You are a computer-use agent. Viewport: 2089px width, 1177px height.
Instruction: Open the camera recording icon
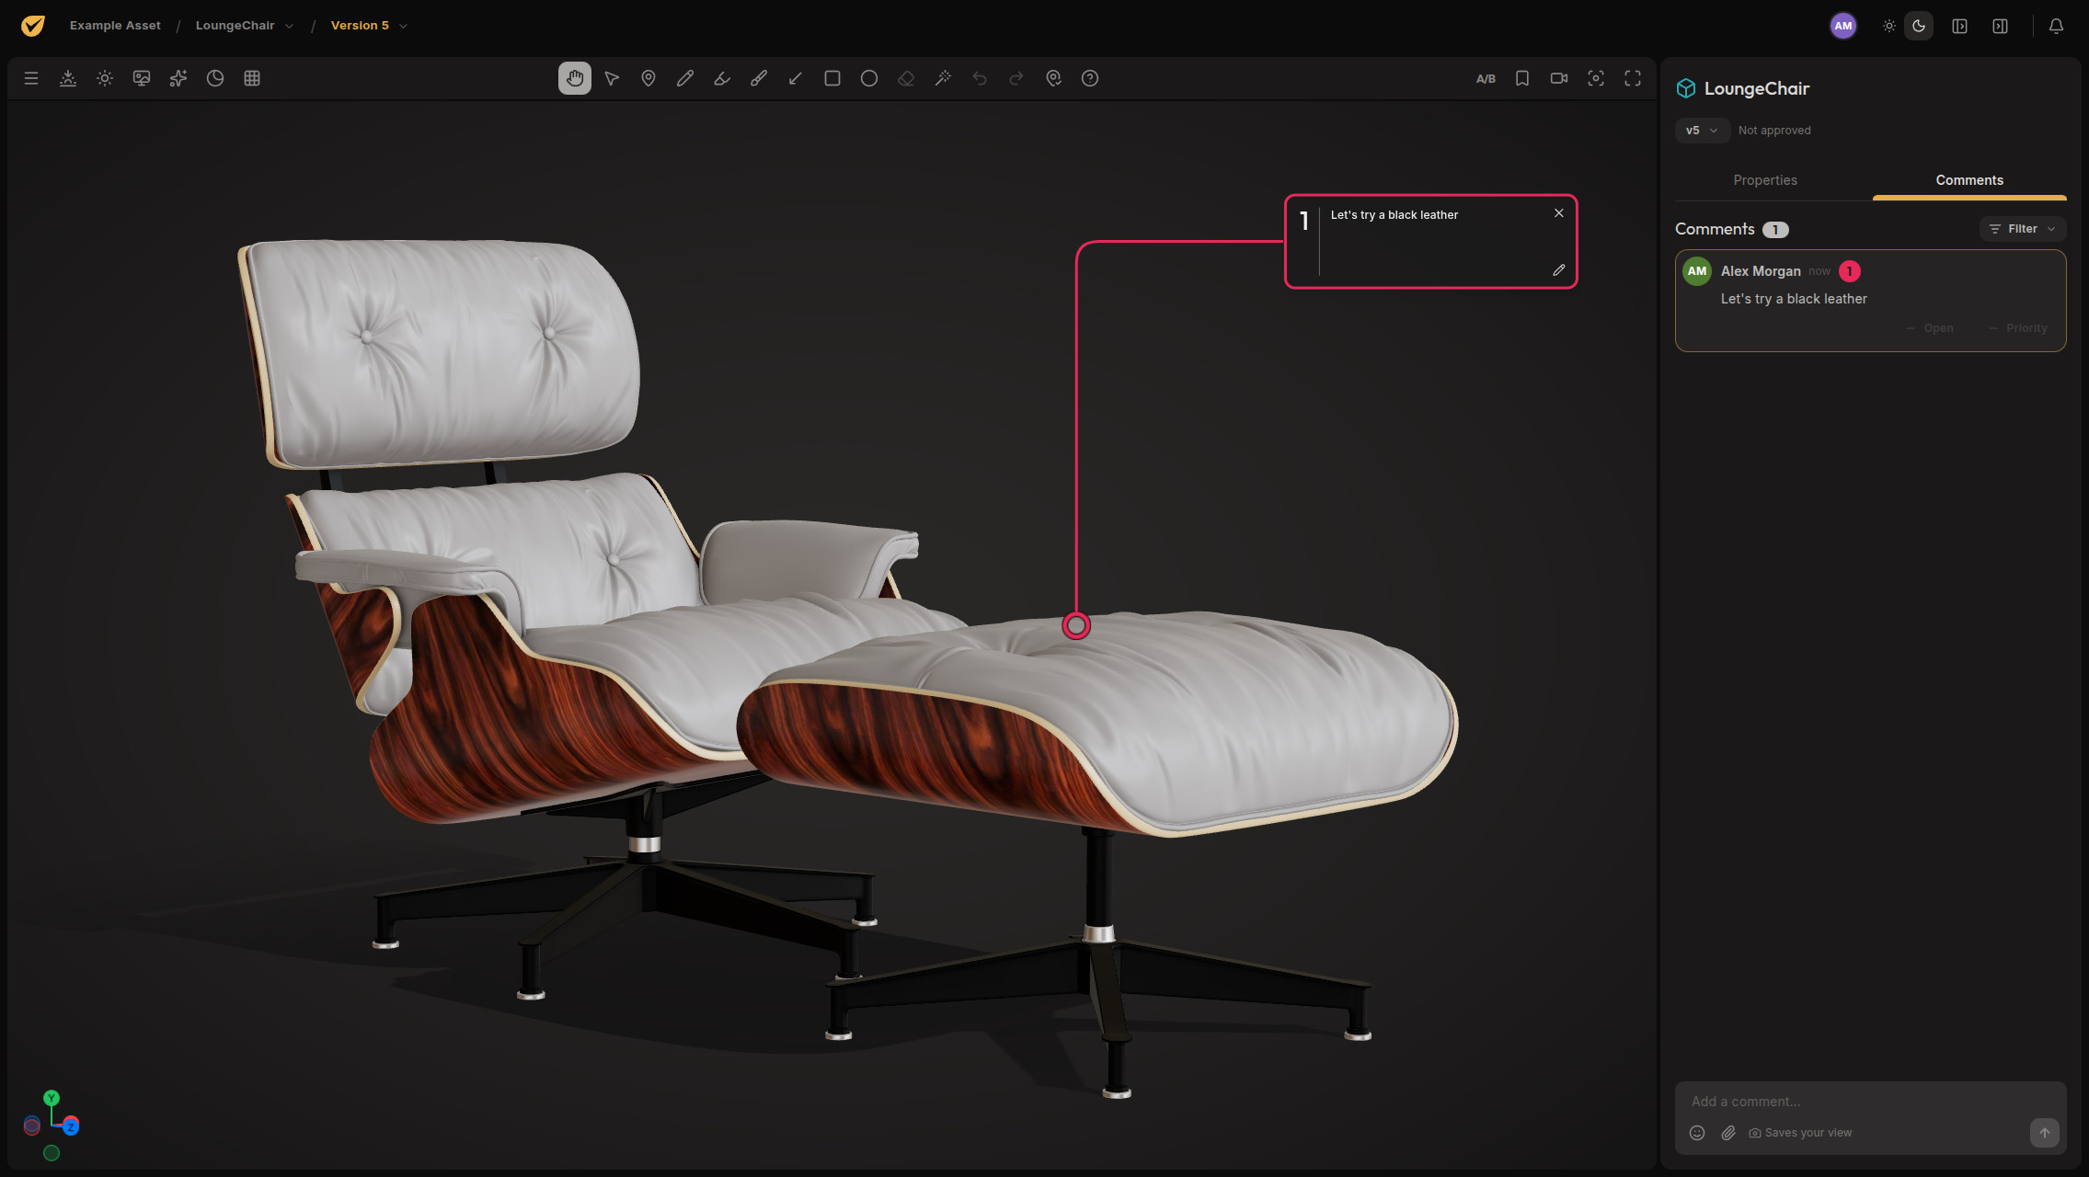click(x=1559, y=78)
